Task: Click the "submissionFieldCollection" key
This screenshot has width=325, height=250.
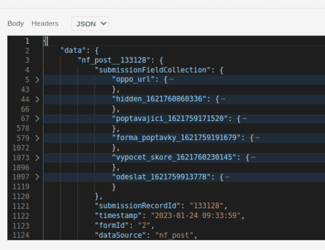Action: [x=153, y=70]
